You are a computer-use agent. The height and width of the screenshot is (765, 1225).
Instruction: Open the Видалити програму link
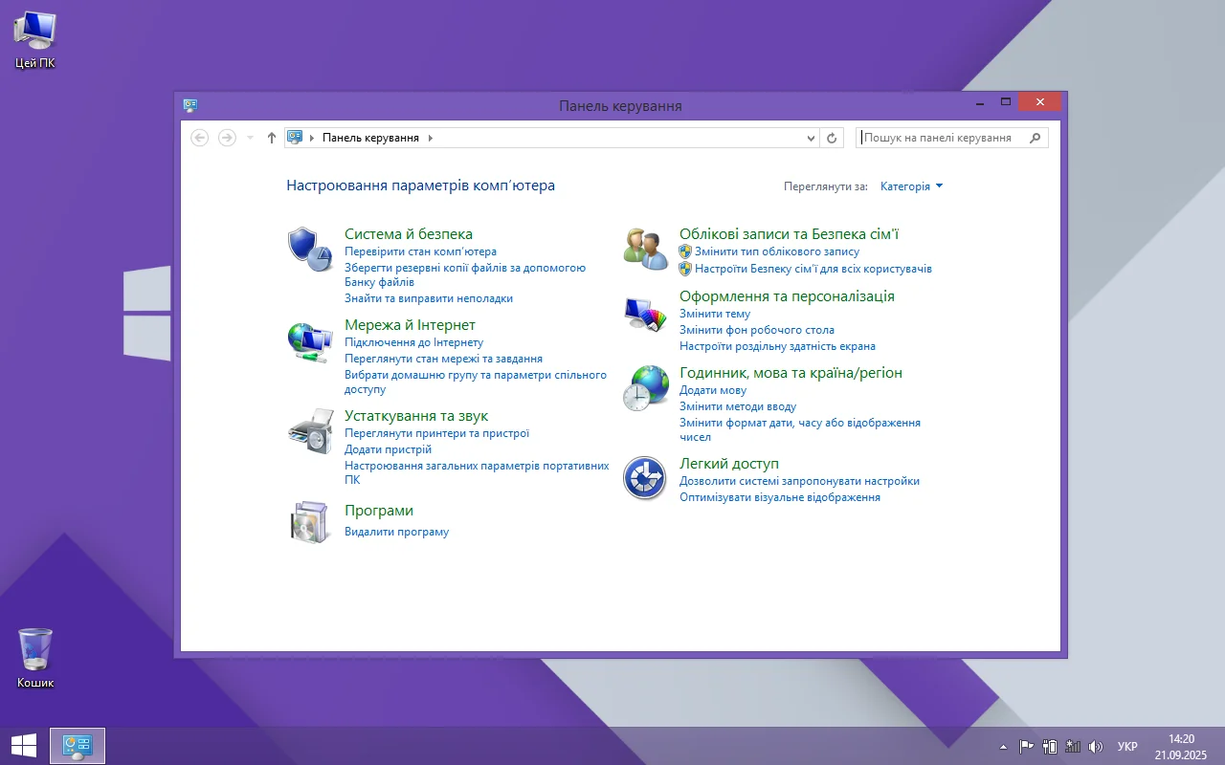[396, 532]
